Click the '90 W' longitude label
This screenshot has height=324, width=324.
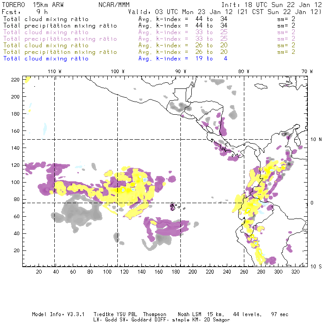coord(181,71)
